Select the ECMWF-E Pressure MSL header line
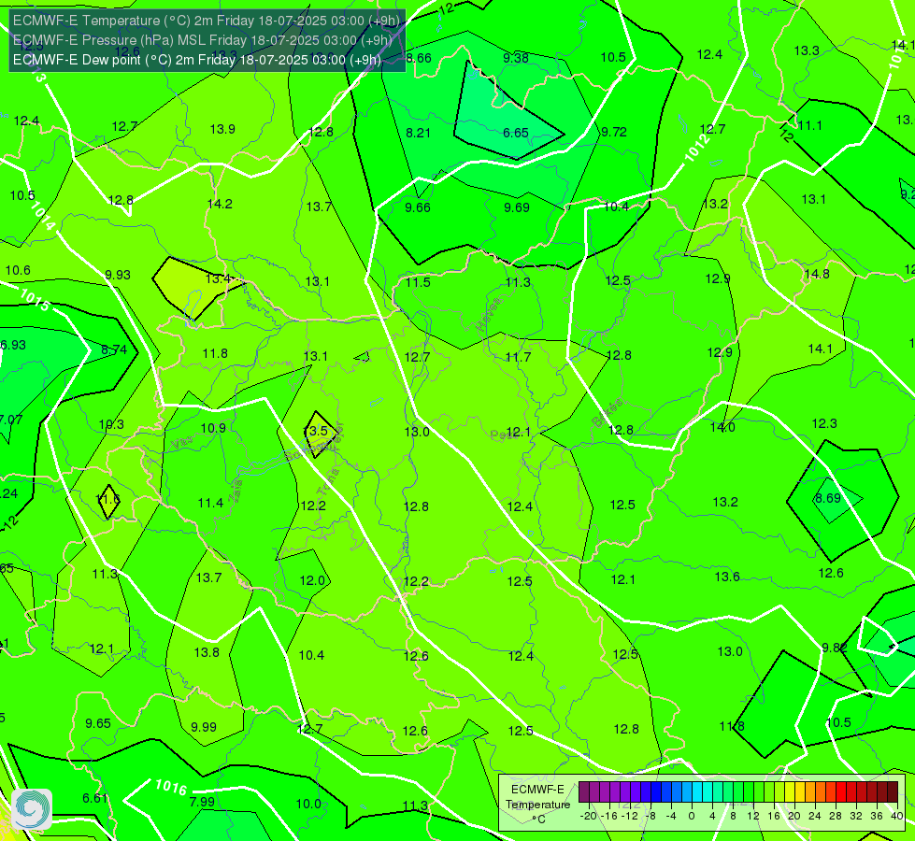 [x=202, y=40]
